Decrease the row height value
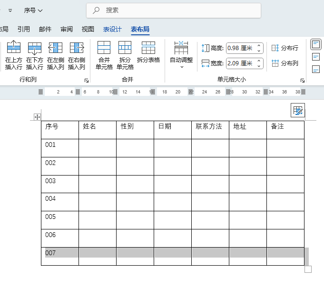 click(x=259, y=51)
